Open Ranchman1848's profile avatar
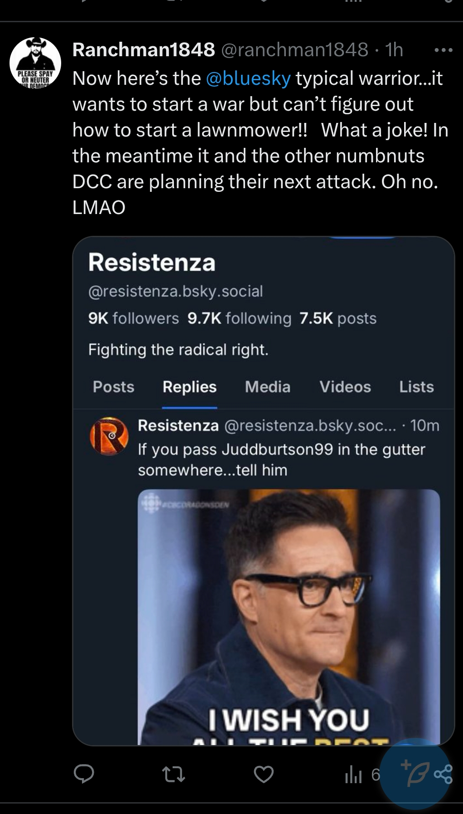The width and height of the screenshot is (463, 814). 35,63
